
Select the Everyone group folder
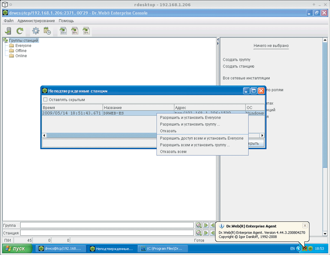tap(23, 46)
